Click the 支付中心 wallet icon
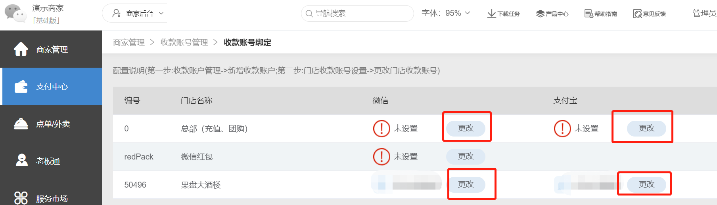This screenshot has height=205, width=717. click(21, 87)
